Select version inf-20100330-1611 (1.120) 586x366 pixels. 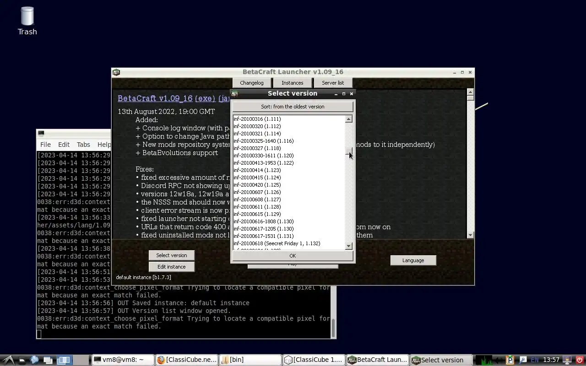289,156
